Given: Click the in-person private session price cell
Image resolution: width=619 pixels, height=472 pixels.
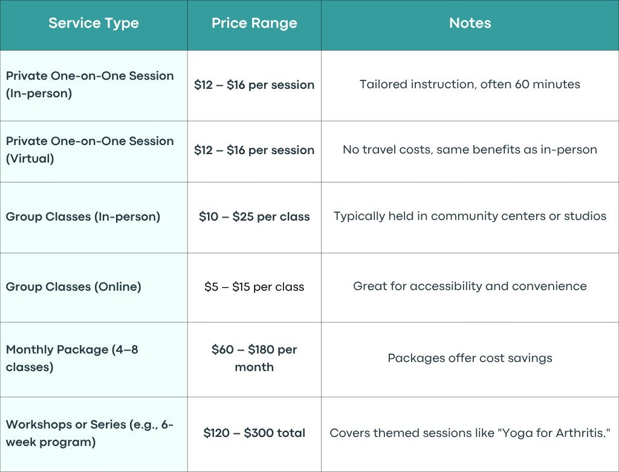Looking at the screenshot, I should click(x=254, y=85).
